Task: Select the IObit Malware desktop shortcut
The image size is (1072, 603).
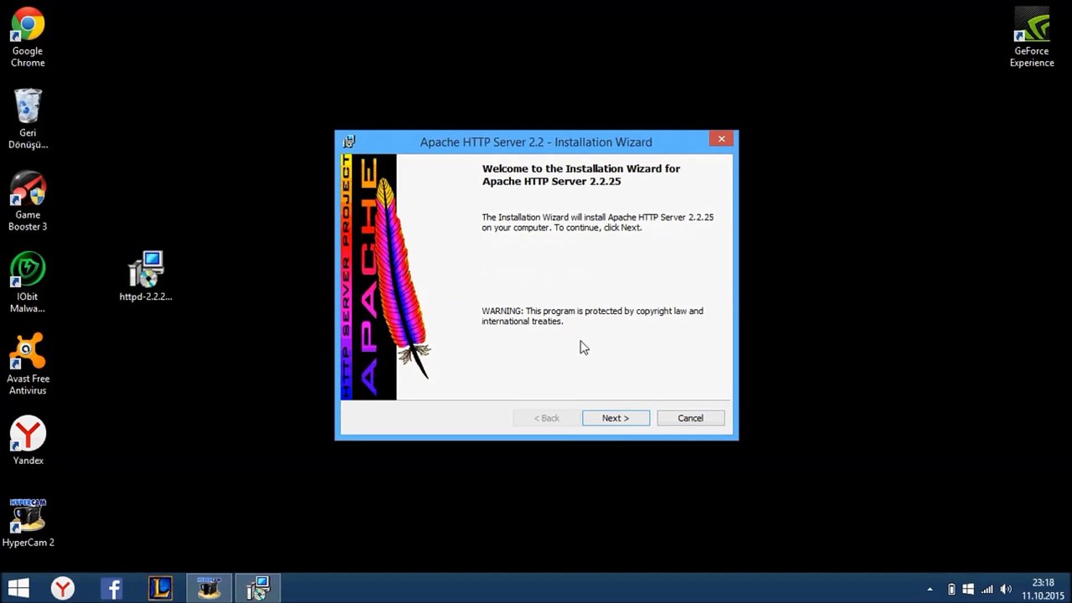Action: click(28, 284)
